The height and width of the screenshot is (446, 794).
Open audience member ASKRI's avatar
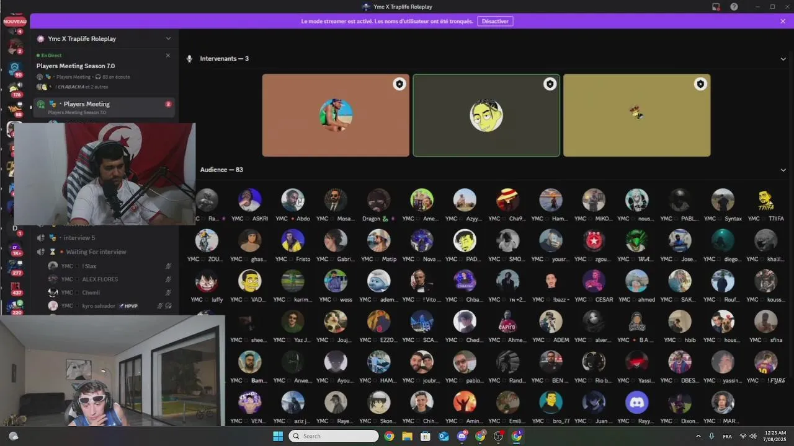point(249,200)
